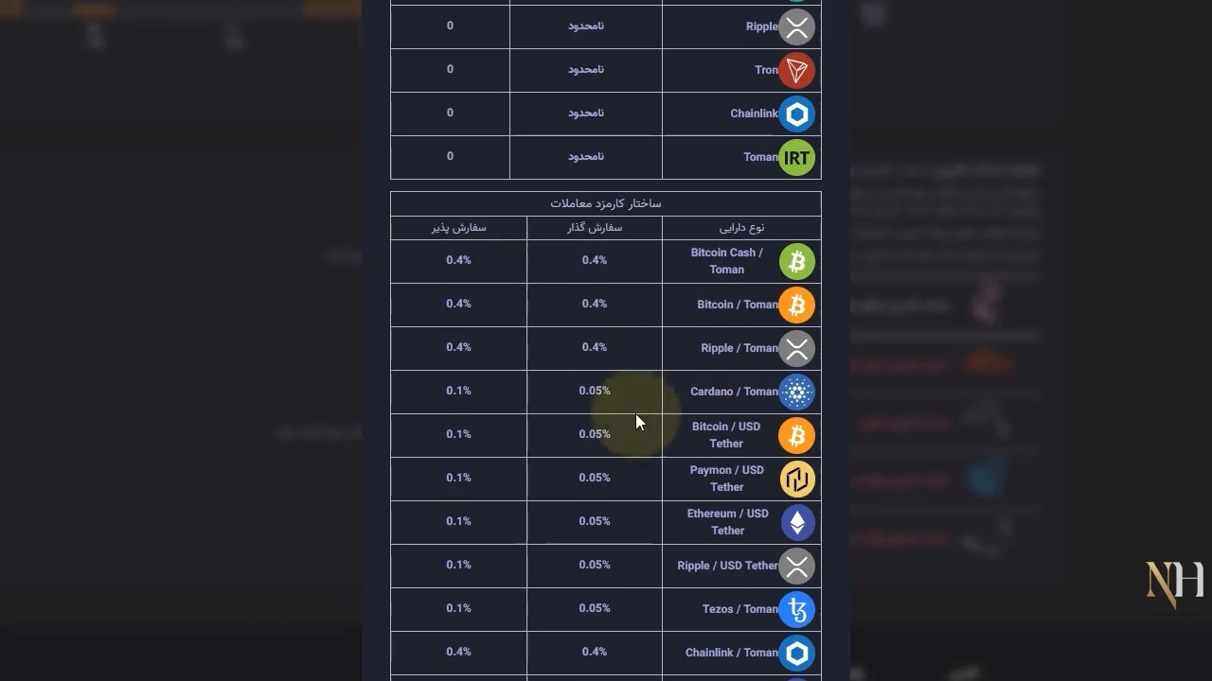Image resolution: width=1212 pixels, height=681 pixels.
Task: Click the Chainlink / Toman hexagon icon
Action: point(796,654)
